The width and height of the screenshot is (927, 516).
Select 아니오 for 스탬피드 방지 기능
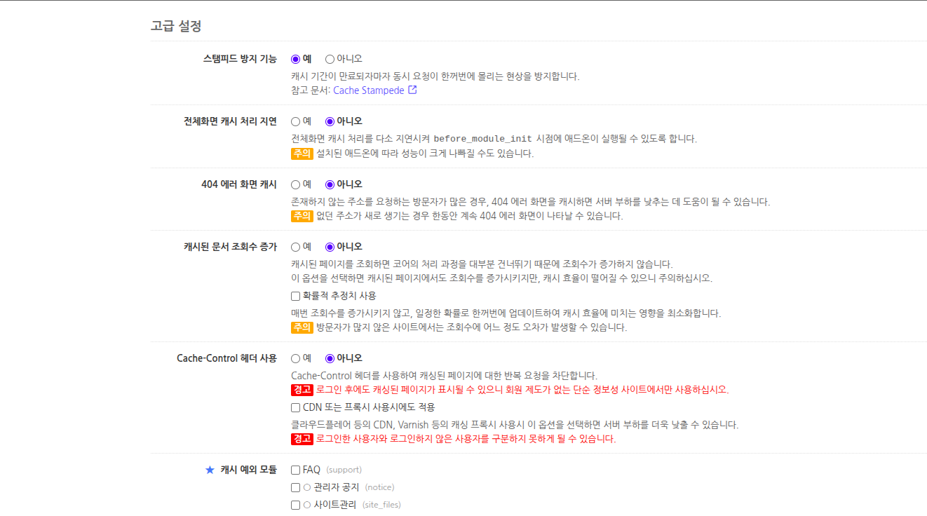click(x=330, y=59)
